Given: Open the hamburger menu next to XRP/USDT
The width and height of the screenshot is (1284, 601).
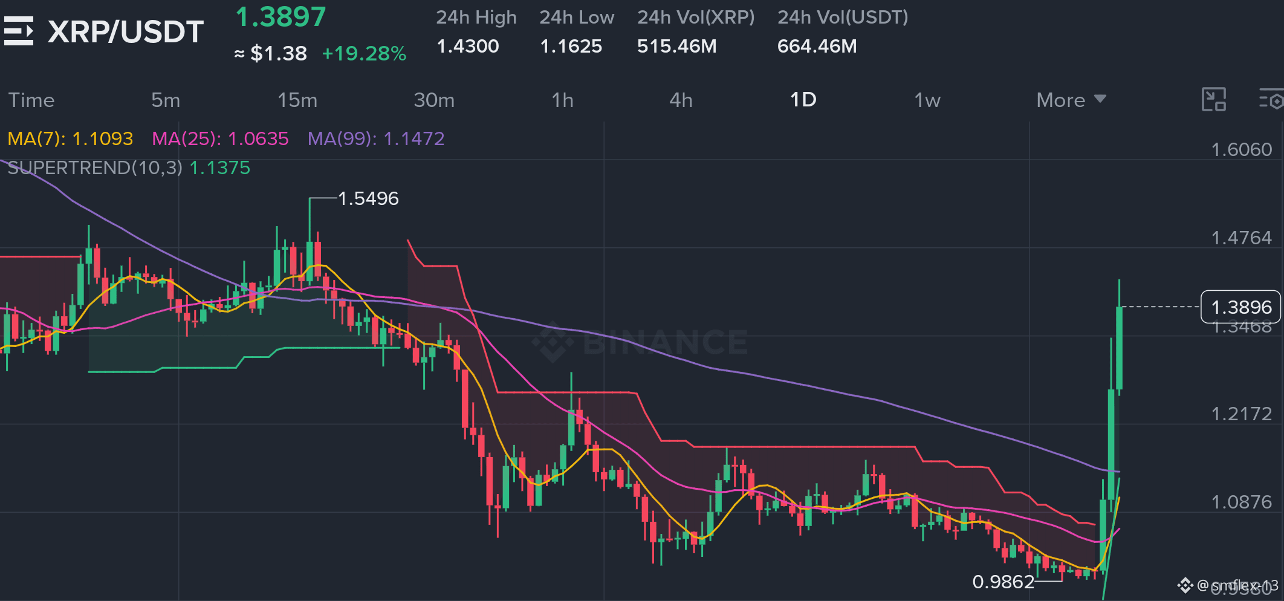Looking at the screenshot, I should (19, 31).
